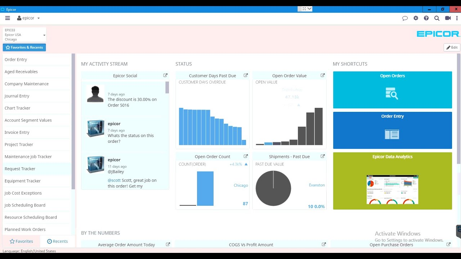Switch to the Favorites tab
The image size is (461, 259).
[22, 241]
